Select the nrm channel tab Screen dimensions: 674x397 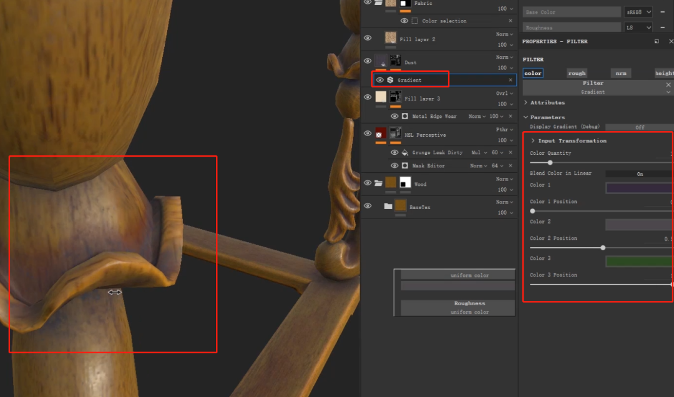point(621,73)
